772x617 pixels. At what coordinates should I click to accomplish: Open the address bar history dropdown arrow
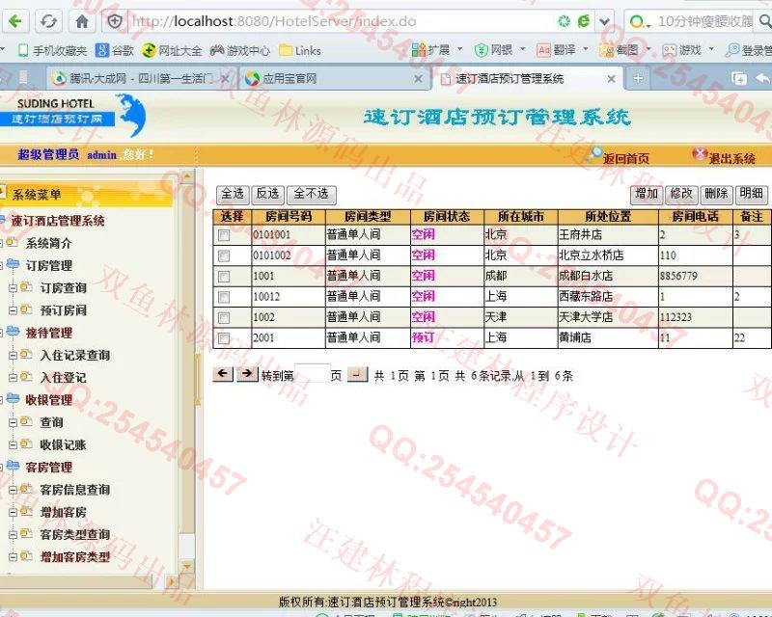[x=605, y=21]
